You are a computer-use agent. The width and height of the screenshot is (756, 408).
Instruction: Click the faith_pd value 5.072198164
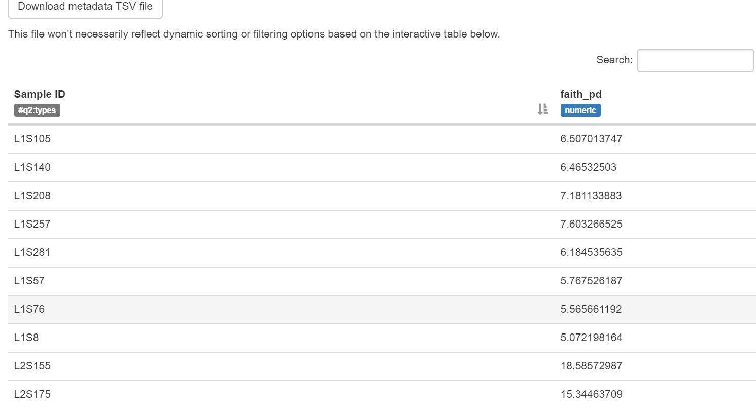point(591,338)
